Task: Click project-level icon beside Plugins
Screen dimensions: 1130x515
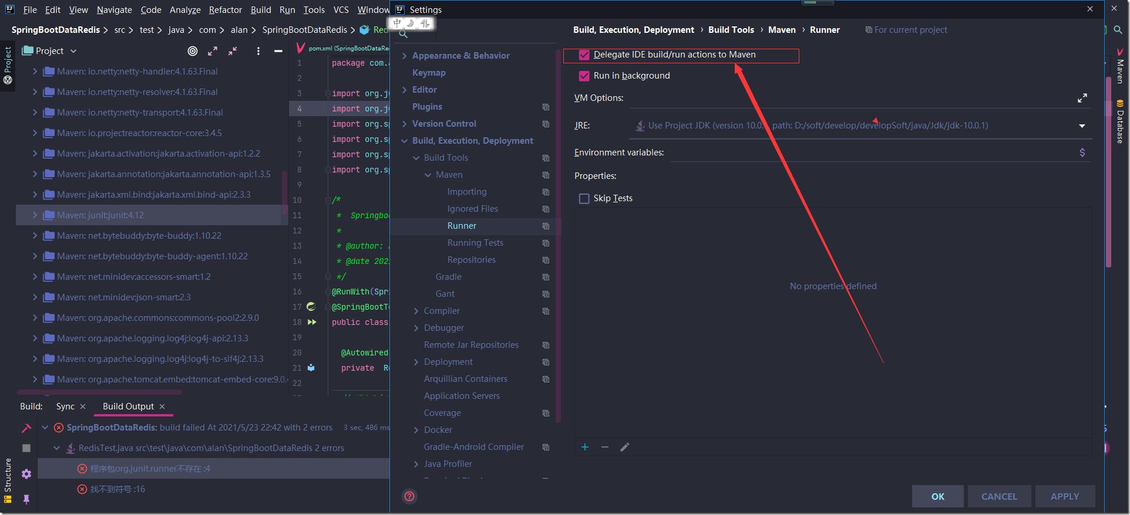Action: [x=546, y=107]
